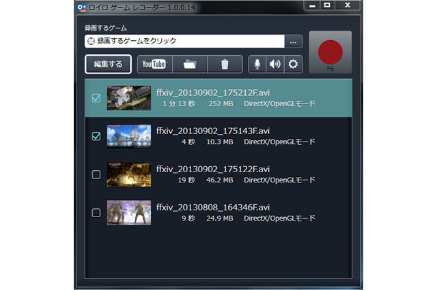The image size is (437, 290).
Task: Toggle the speaker audio icon
Action: coord(275,64)
